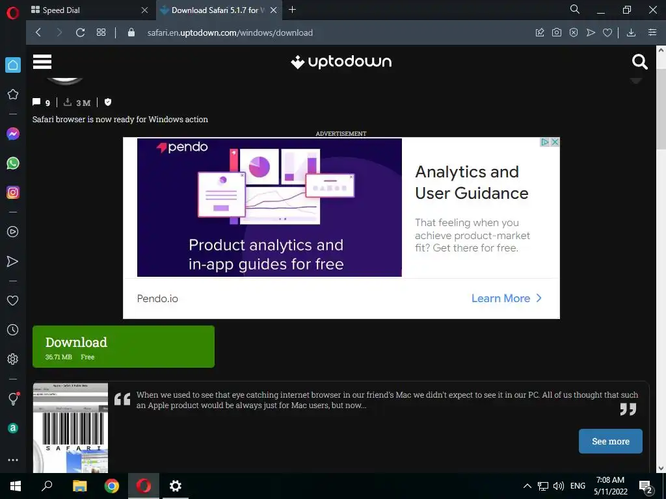Open the ad blocker shield icon
The width and height of the screenshot is (666, 499).
(x=574, y=32)
